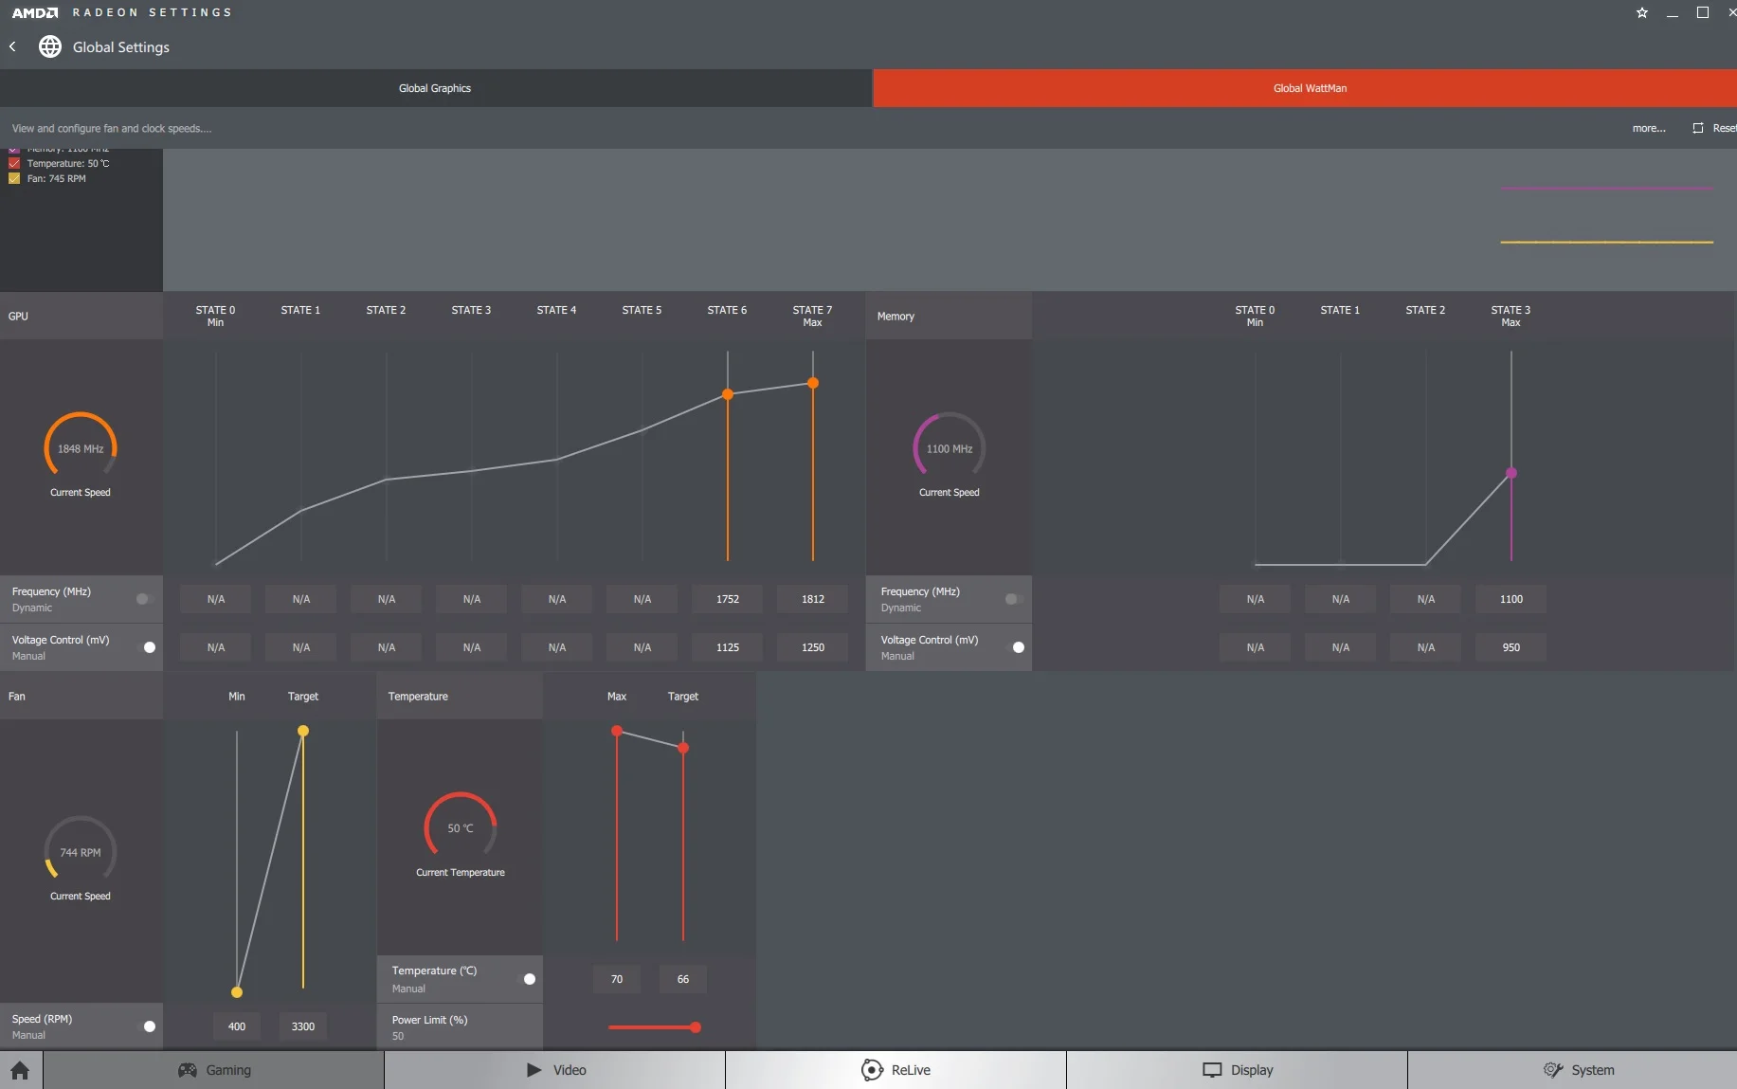
Task: Click fan Target yellow graph point
Action: click(303, 731)
